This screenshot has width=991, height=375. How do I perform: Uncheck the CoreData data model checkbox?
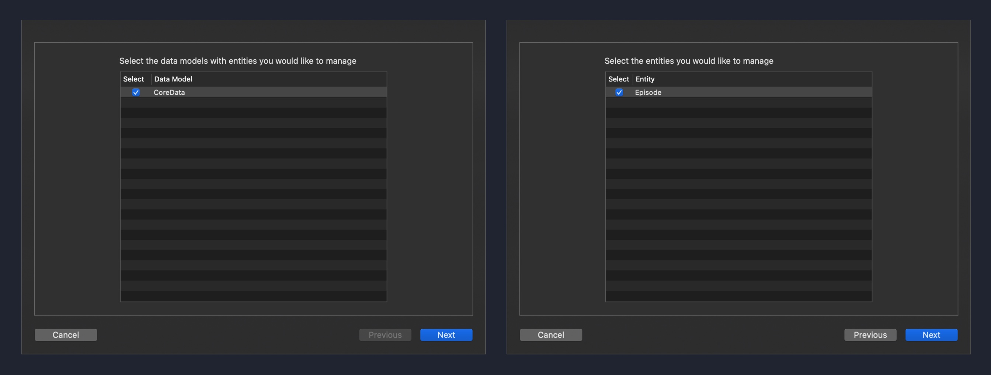pos(136,92)
